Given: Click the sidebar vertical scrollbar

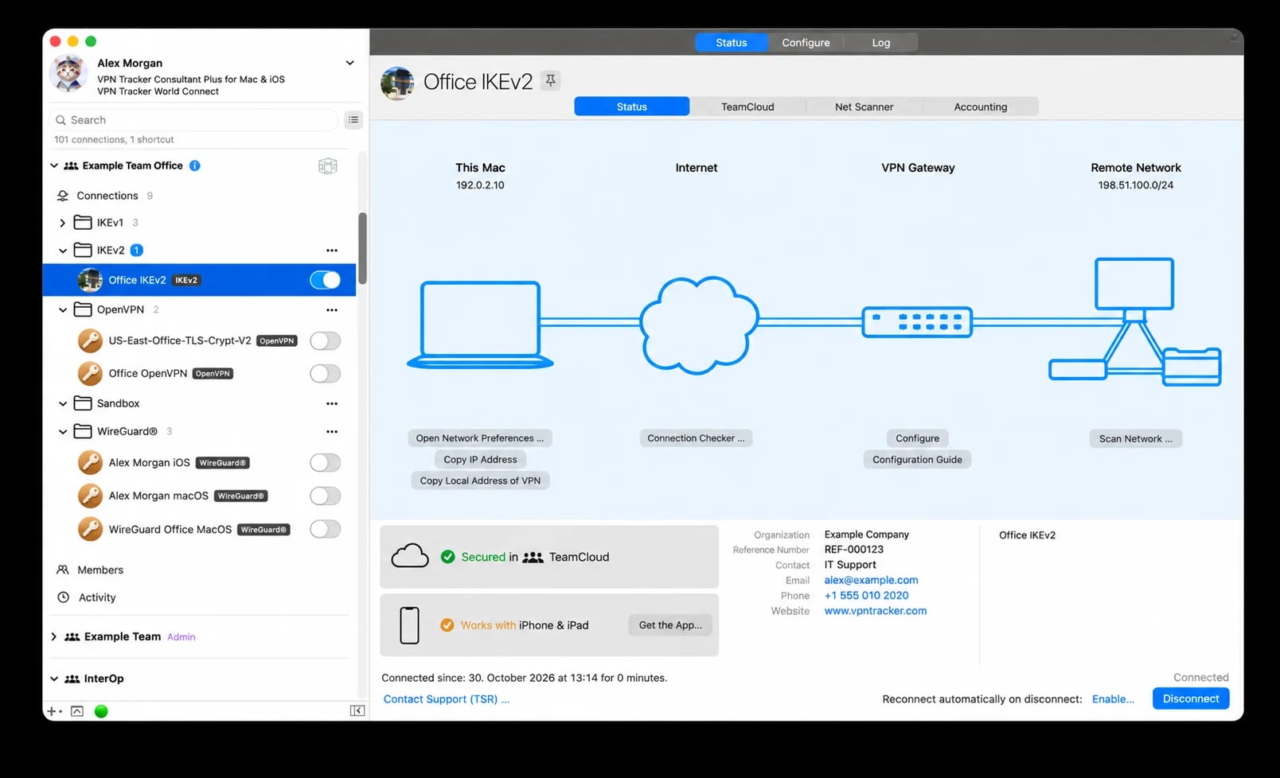Looking at the screenshot, I should 362,247.
